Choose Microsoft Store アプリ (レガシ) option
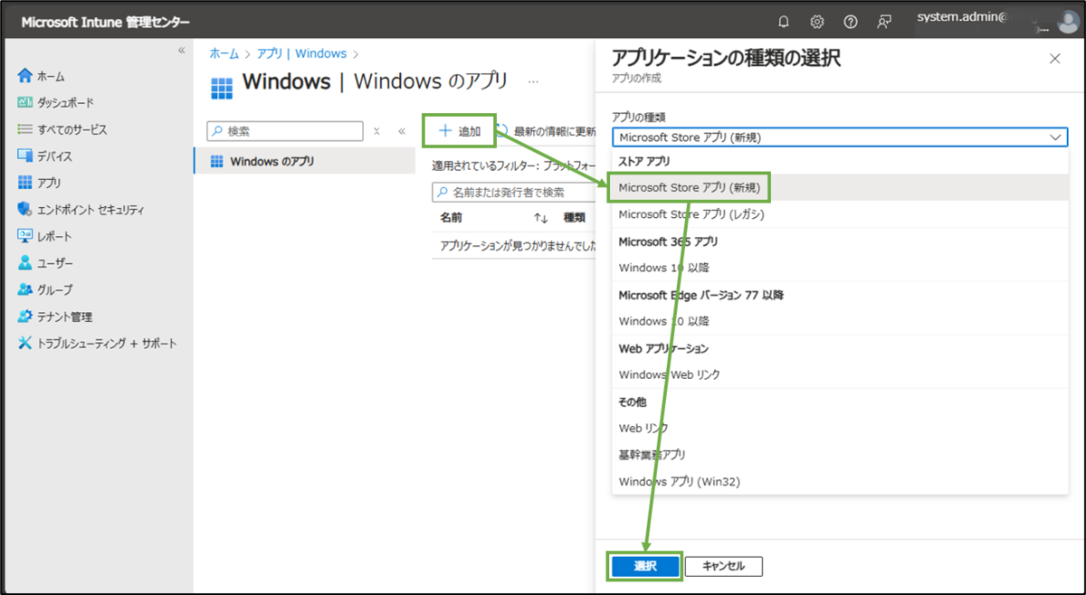Viewport: 1086px width, 595px height. point(841,214)
